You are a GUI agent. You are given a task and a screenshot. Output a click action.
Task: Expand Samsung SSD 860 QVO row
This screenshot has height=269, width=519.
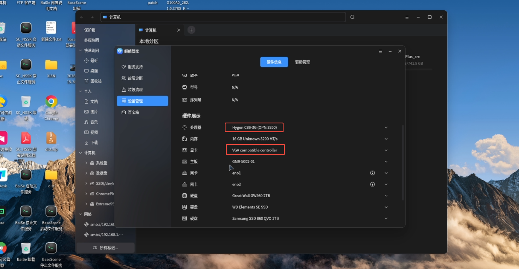coord(386,218)
